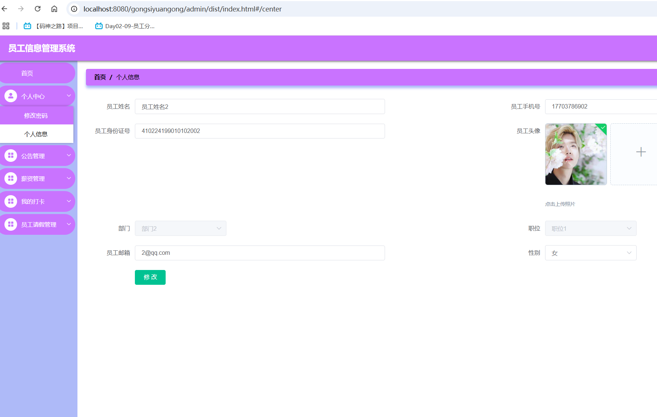Click the plus icon to upload photo
This screenshot has height=417, width=657.
point(641,152)
